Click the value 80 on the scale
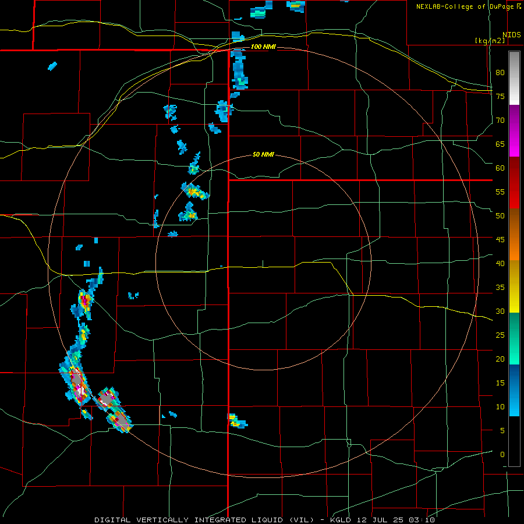 (x=500, y=73)
